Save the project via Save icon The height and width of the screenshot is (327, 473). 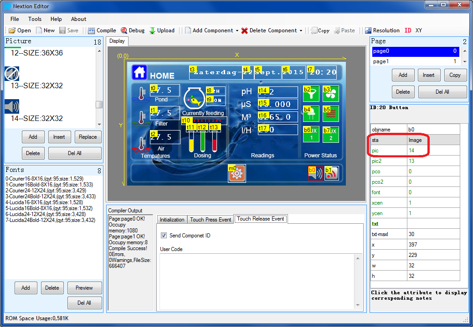(69, 30)
